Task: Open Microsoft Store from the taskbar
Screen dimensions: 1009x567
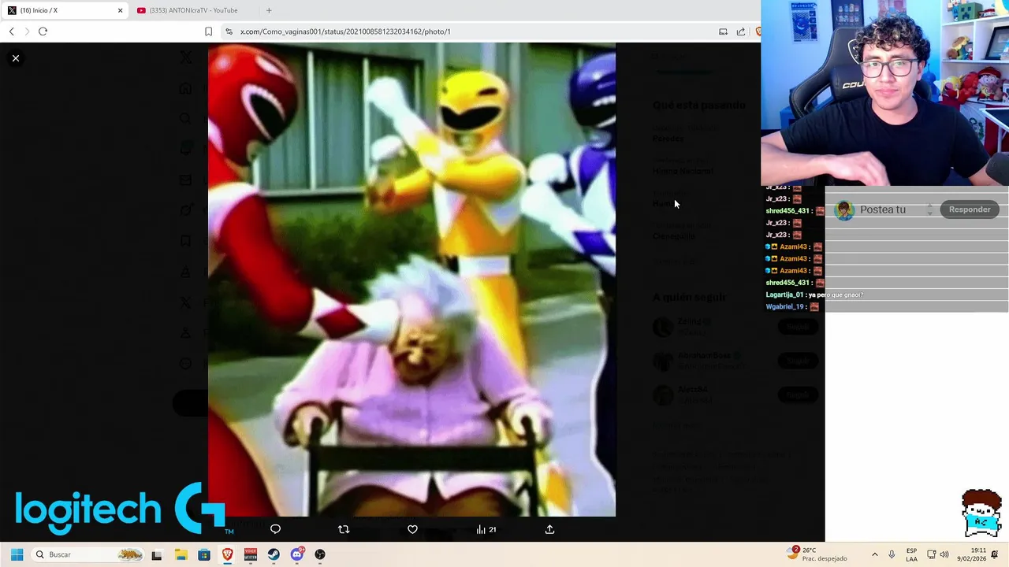Action: pos(204,554)
